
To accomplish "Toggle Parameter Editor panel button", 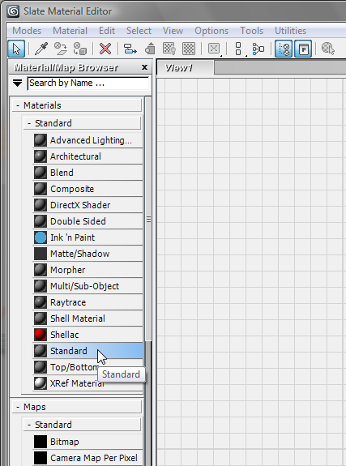I will click(x=303, y=49).
